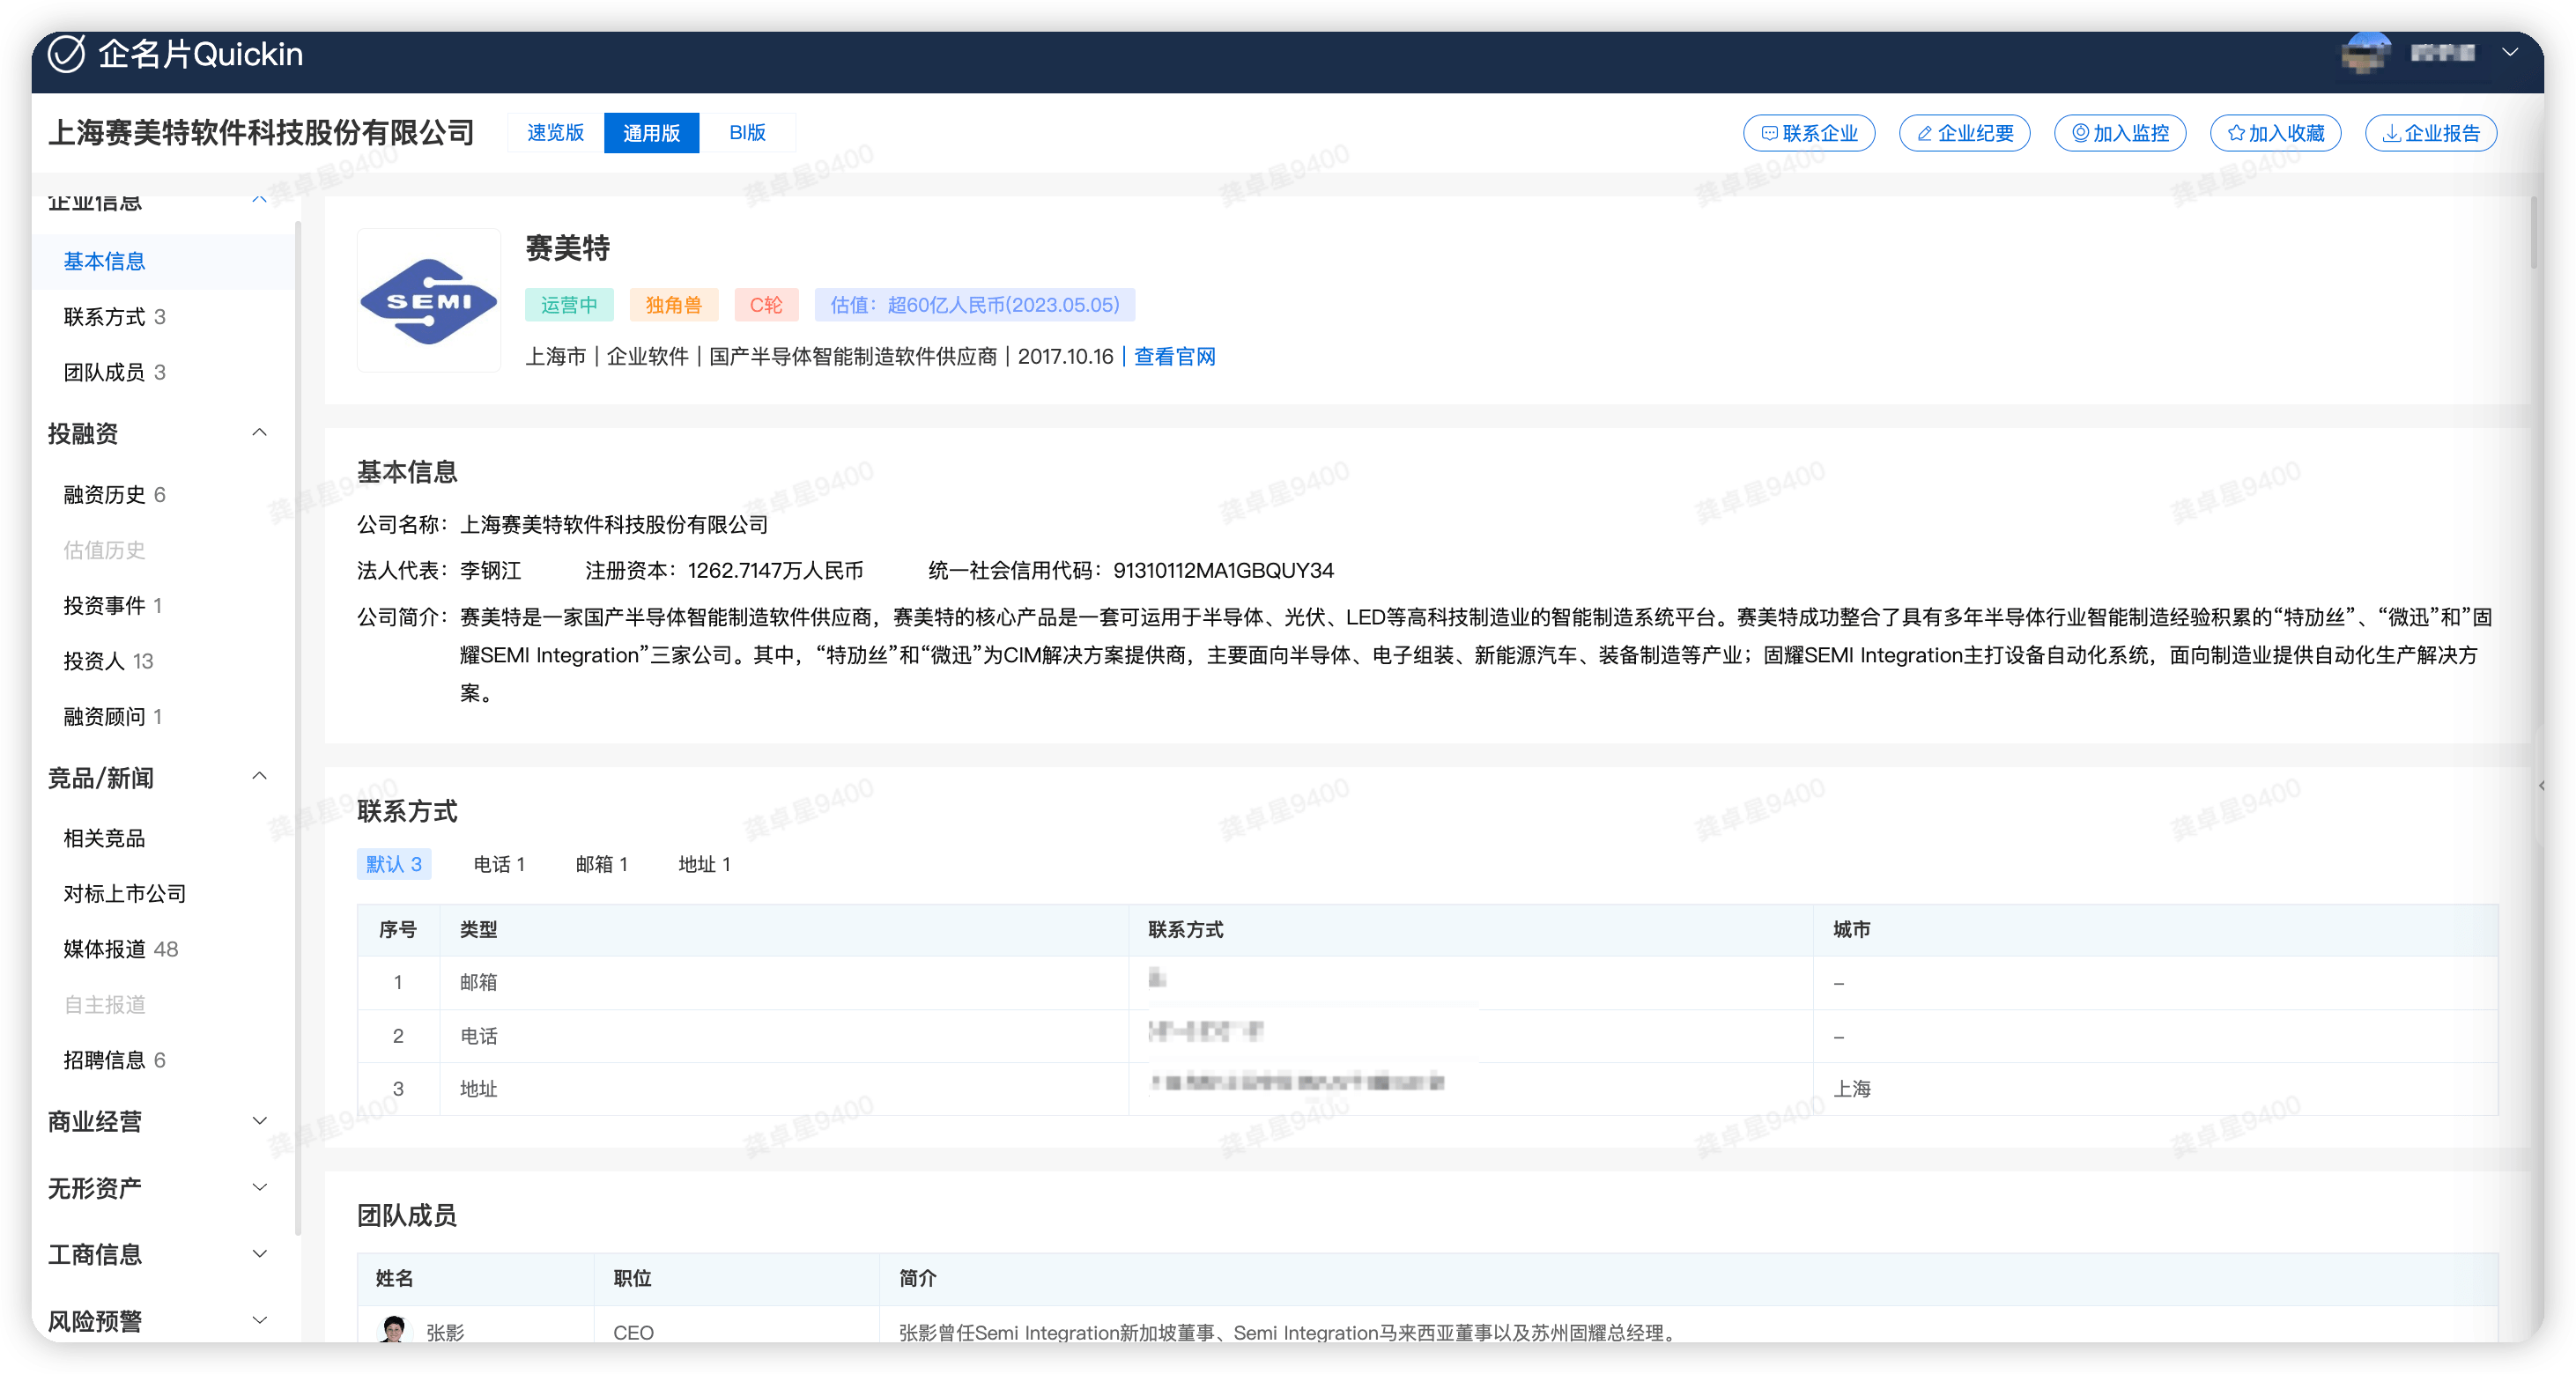Click the right edge panel collapse arrow
The width and height of the screenshot is (2576, 1374).
click(2541, 786)
